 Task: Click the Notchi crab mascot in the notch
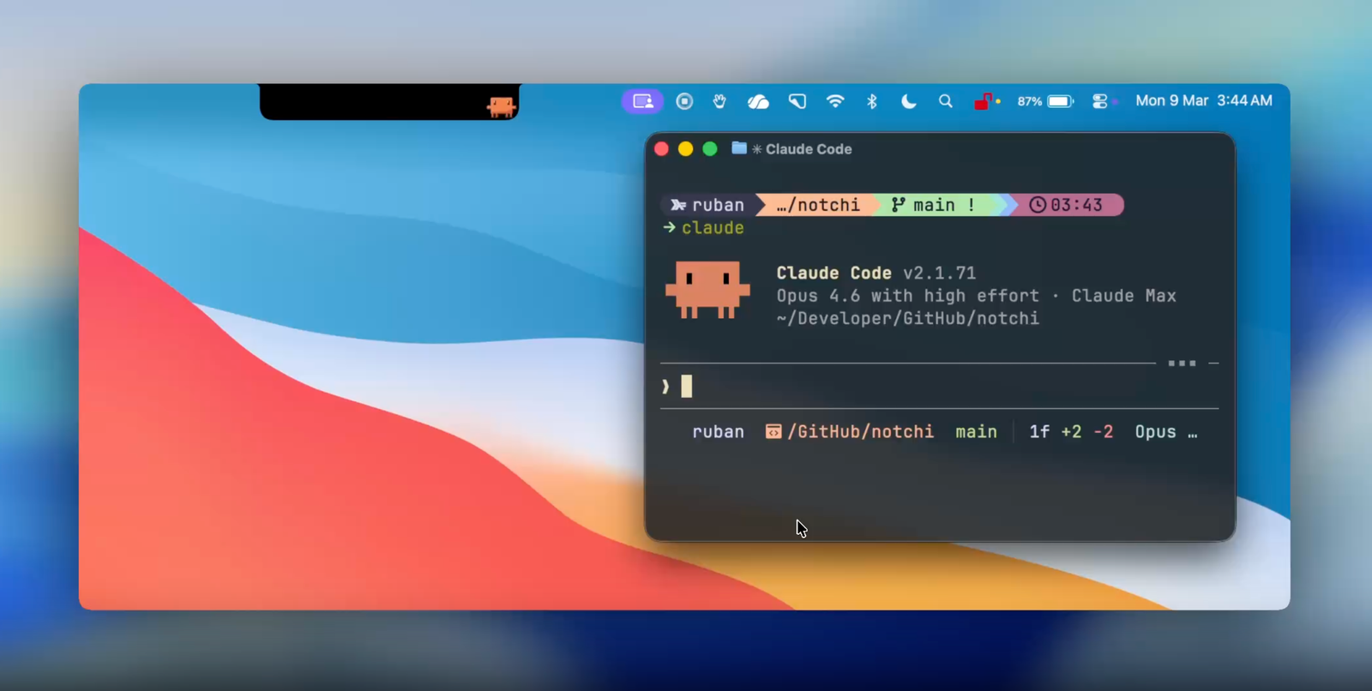tap(501, 106)
